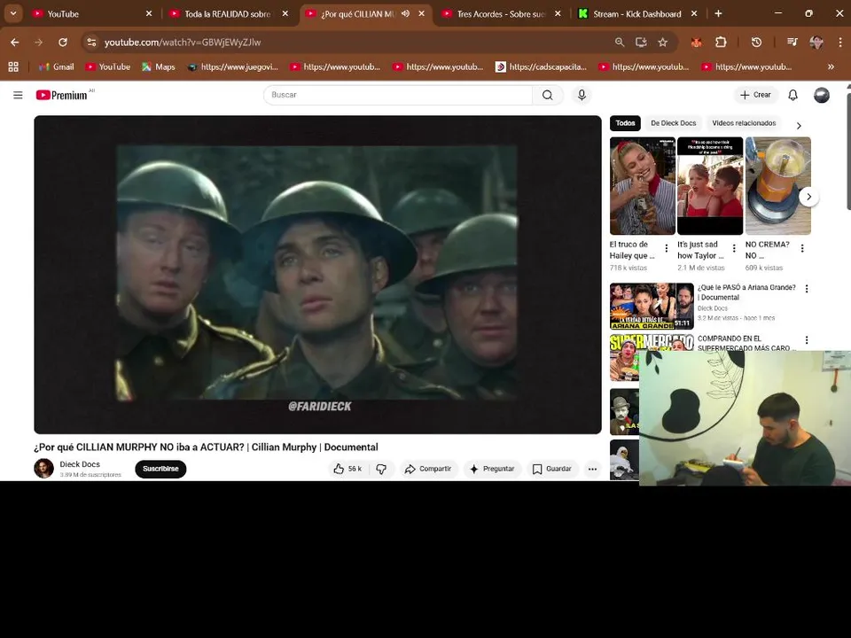Close the 'Tres Acordes' tab
Screen dimensions: 851x638
pyautogui.click(x=558, y=13)
